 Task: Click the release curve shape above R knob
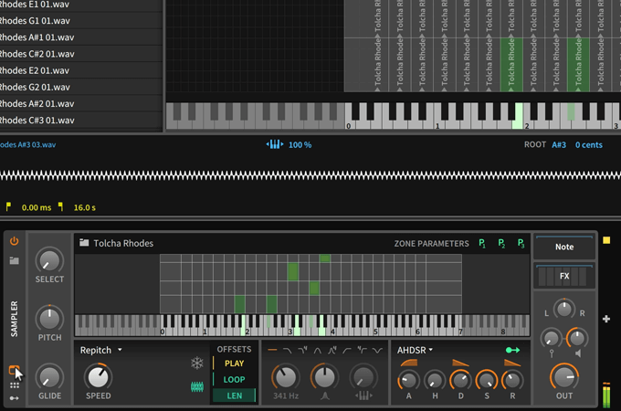(x=512, y=363)
